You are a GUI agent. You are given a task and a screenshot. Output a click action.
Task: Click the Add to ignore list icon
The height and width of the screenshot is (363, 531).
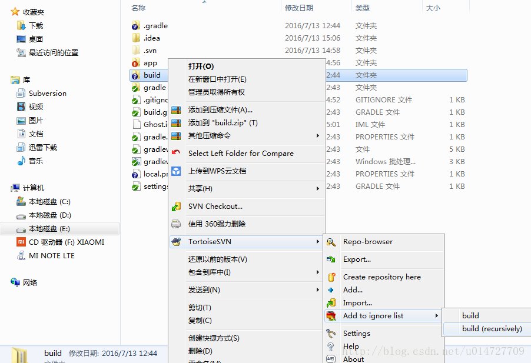(331, 316)
